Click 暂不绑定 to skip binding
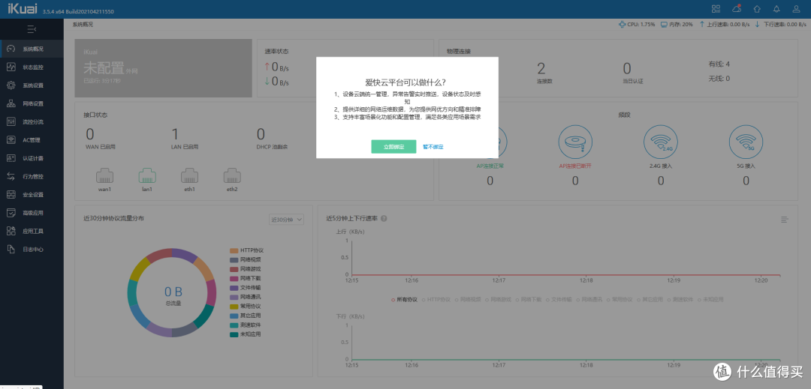The height and width of the screenshot is (389, 811). click(433, 146)
